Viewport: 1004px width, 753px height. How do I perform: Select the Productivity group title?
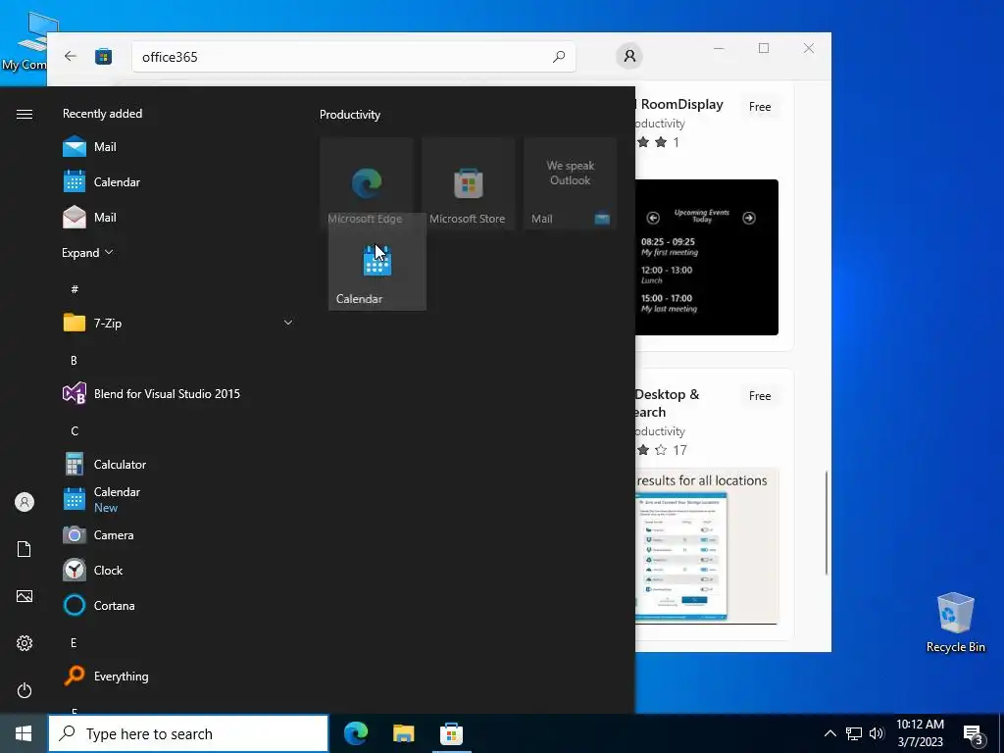click(x=350, y=115)
